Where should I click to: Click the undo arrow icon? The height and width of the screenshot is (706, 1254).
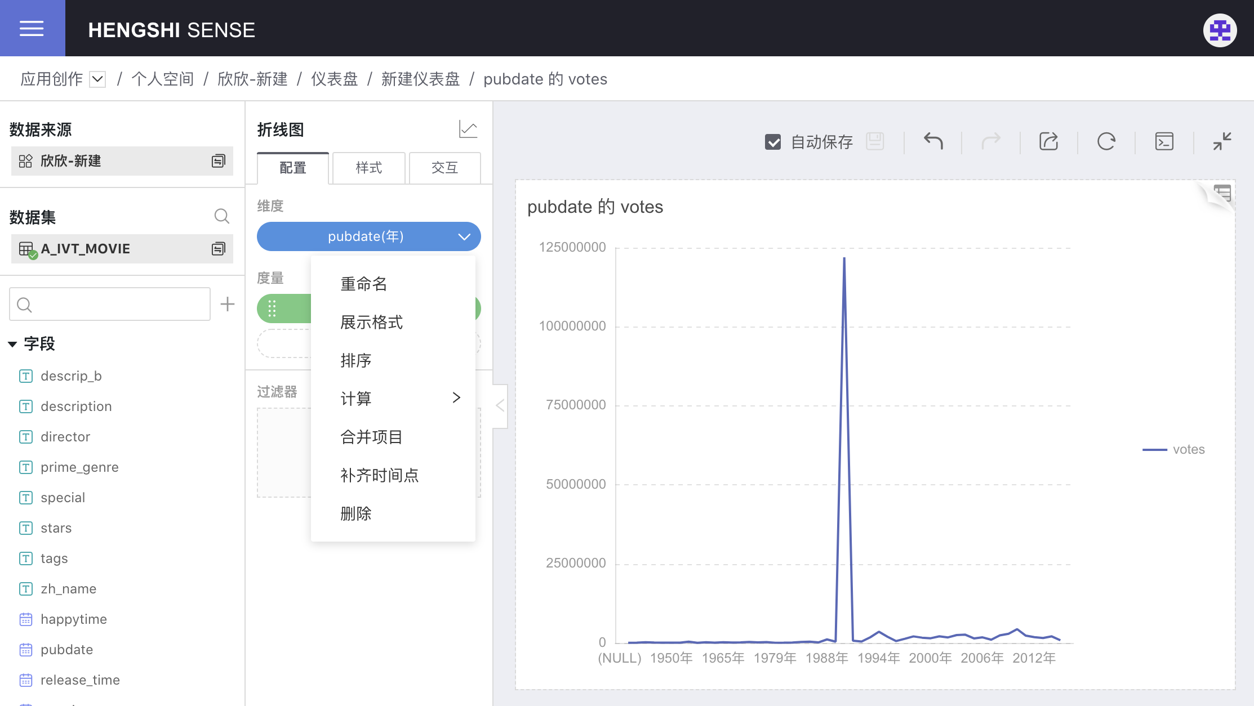coord(933,141)
